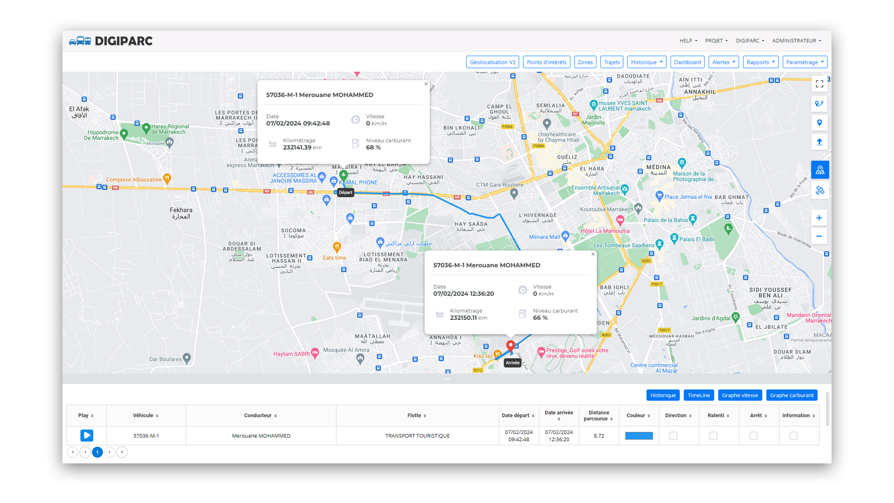
Task: Show the Graphe vitesse chart
Action: [740, 395]
